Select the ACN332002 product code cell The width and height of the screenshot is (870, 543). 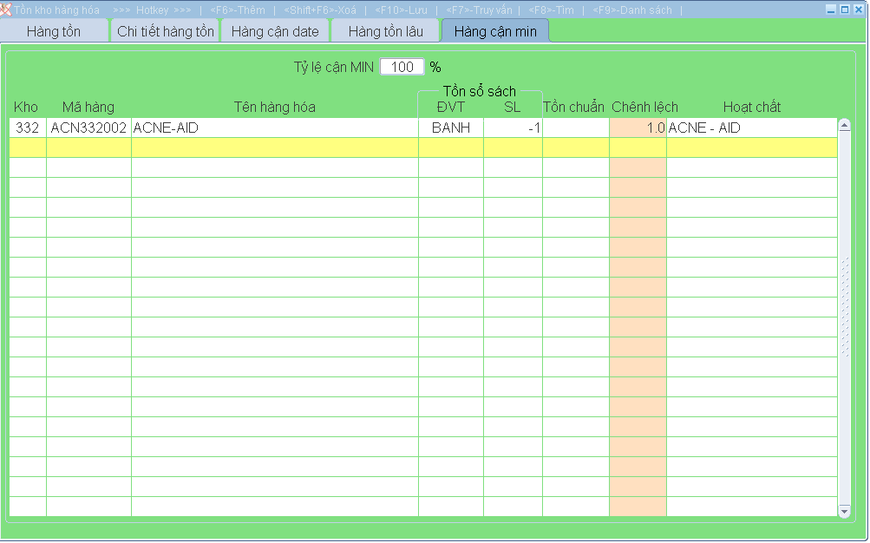point(88,128)
